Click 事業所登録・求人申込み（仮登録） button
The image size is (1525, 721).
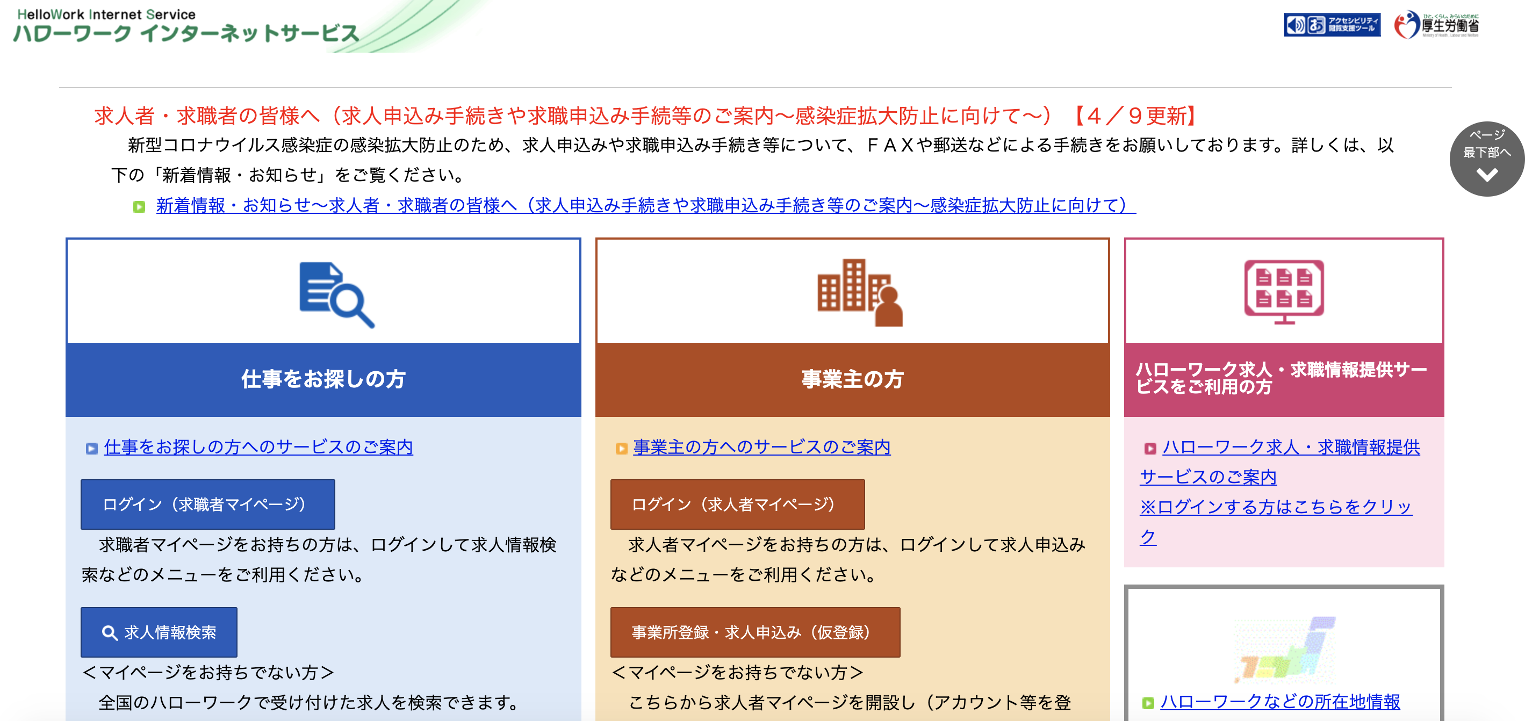755,632
